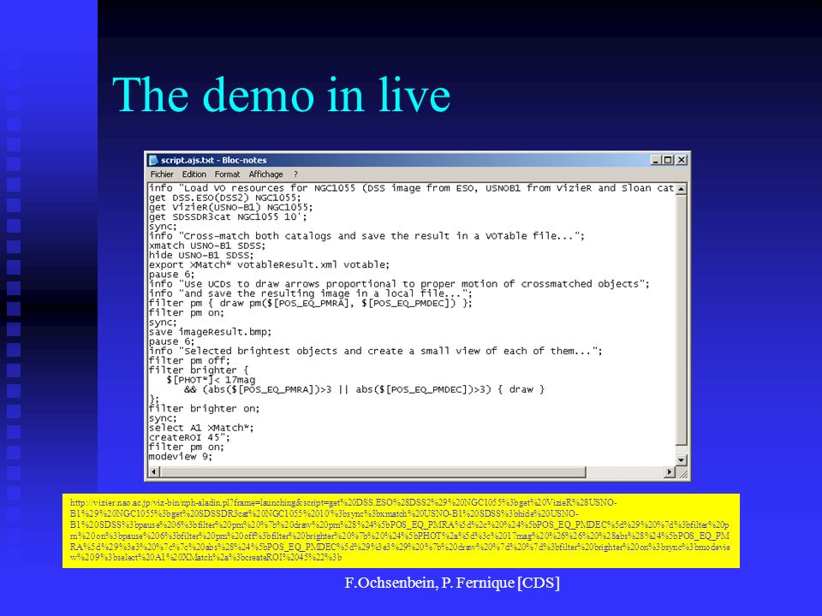Click the line "get SDSSDR3cat NGC1055 10';"
The image size is (822, 616).
228,216
